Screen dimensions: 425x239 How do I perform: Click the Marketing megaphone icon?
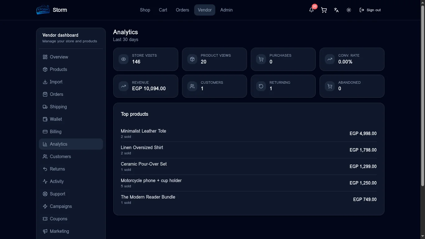[x=45, y=231]
